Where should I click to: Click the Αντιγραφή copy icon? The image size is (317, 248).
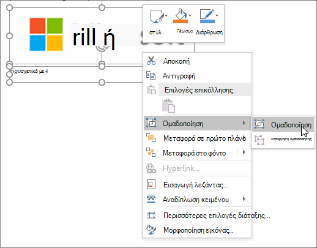(x=151, y=75)
